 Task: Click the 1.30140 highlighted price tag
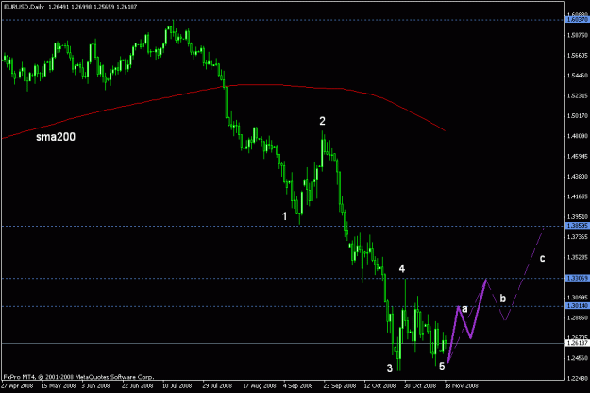click(x=577, y=306)
